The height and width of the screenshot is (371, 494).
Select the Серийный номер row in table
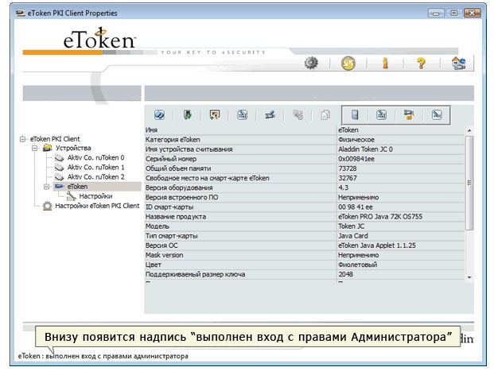(240, 159)
